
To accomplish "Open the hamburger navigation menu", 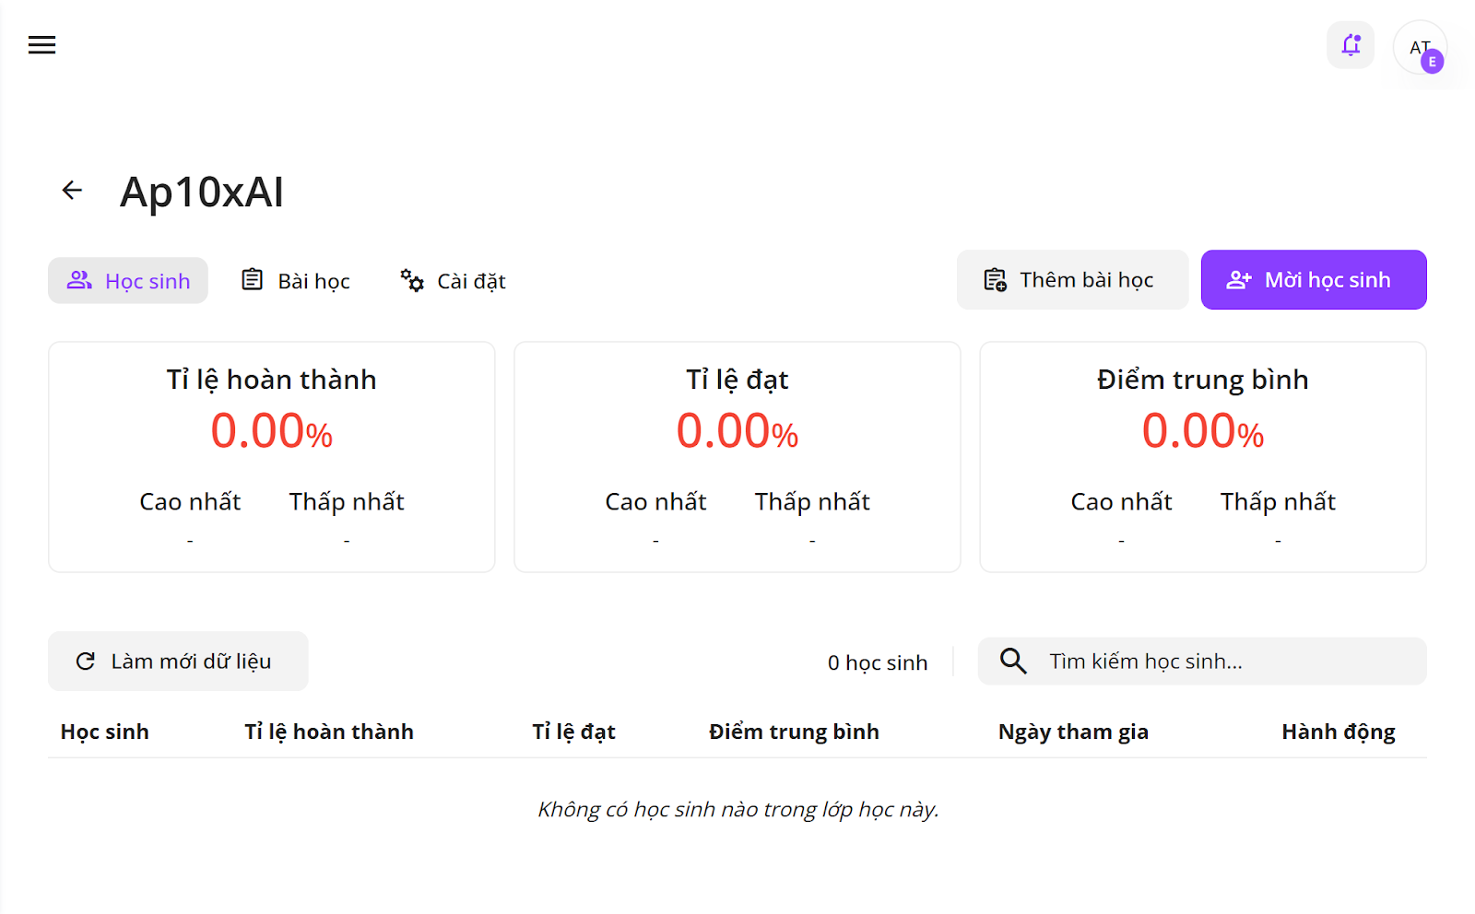I will coord(41,45).
